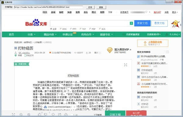Click the 手机打开 phone icon
Image resolution: width=183 pixels, height=117 pixels.
(25, 56)
